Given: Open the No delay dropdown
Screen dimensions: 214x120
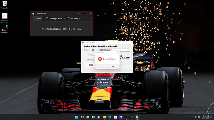Looking at the screenshot, I should point(74,19).
